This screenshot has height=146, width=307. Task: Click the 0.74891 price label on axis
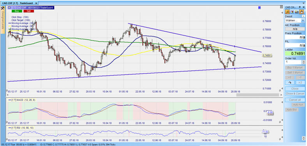[x=267, y=55]
